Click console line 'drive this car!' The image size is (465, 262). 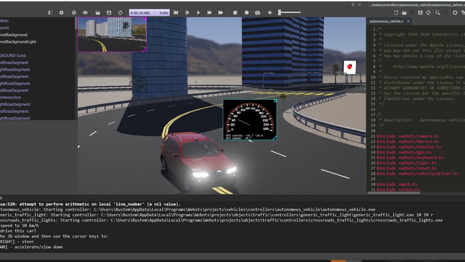tap(18, 231)
